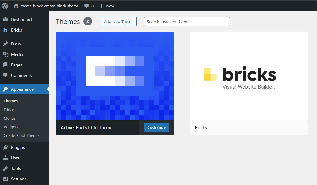Open the Plugins menu
Screen dimensions: 317x185
(25, 147)
